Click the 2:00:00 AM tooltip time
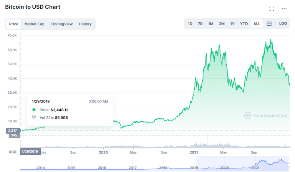The width and height of the screenshot is (295, 172). click(98, 101)
